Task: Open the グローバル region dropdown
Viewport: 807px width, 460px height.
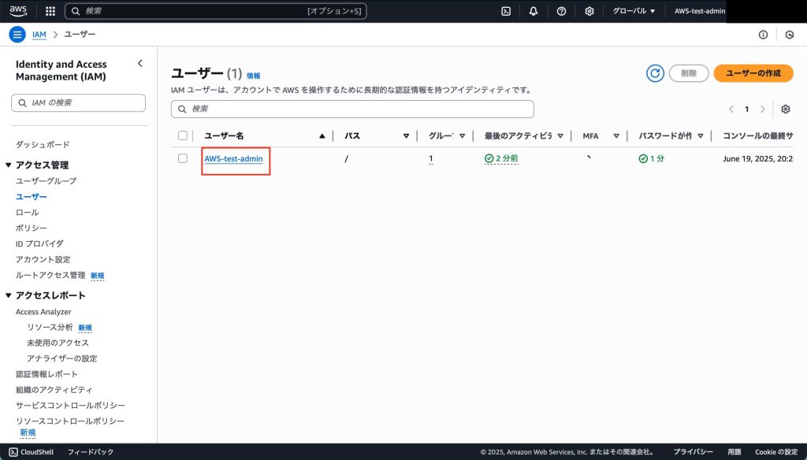Action: click(634, 11)
